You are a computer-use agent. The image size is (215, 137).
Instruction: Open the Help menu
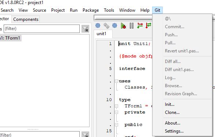145,10
